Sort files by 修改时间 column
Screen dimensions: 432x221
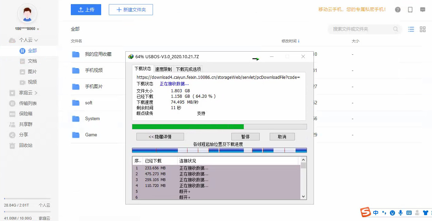click(x=290, y=41)
